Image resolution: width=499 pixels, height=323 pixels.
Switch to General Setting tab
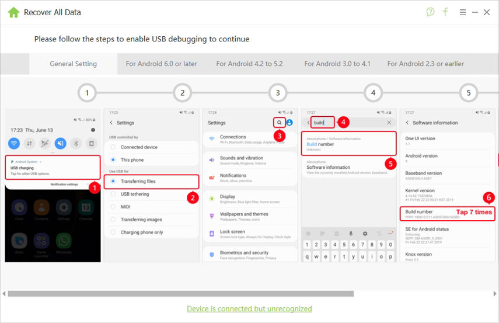73,64
